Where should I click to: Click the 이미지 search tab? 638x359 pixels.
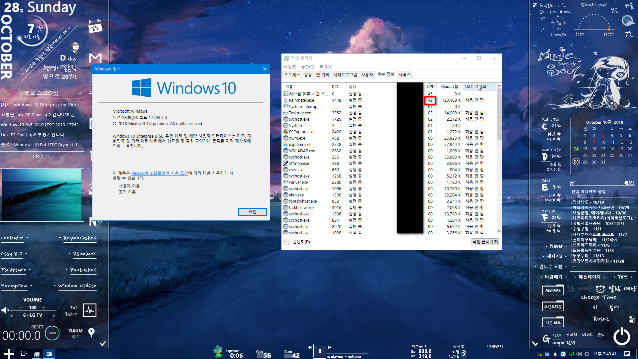[x=572, y=335]
